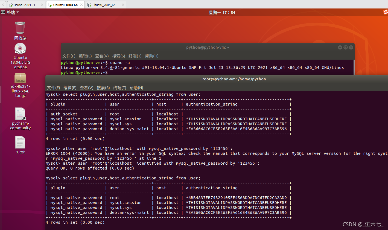388x230 pixels.
Task: Click the 'auth_socket' plugin cell
Action: [64, 114]
